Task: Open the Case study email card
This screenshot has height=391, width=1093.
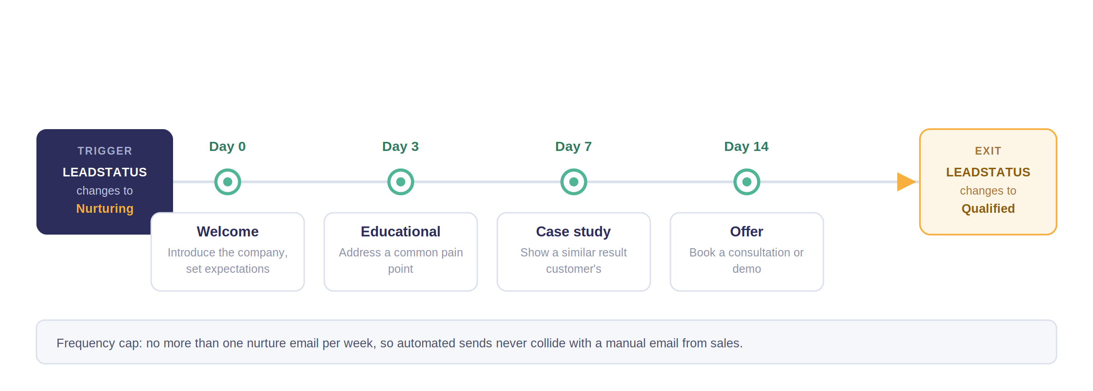Action: pyautogui.click(x=574, y=252)
